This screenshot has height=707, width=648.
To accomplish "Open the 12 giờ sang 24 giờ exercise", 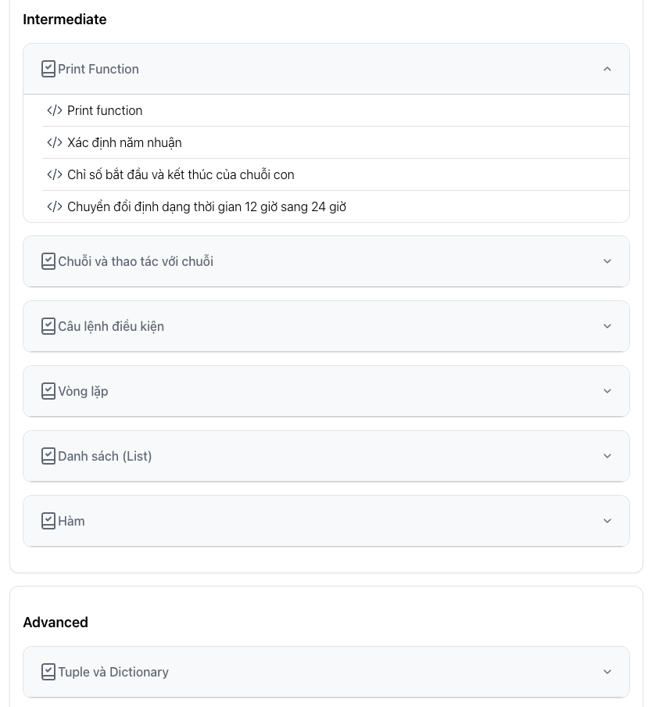I will pos(206,206).
